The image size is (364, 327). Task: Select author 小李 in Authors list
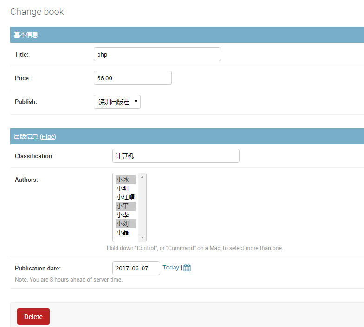pyautogui.click(x=125, y=215)
